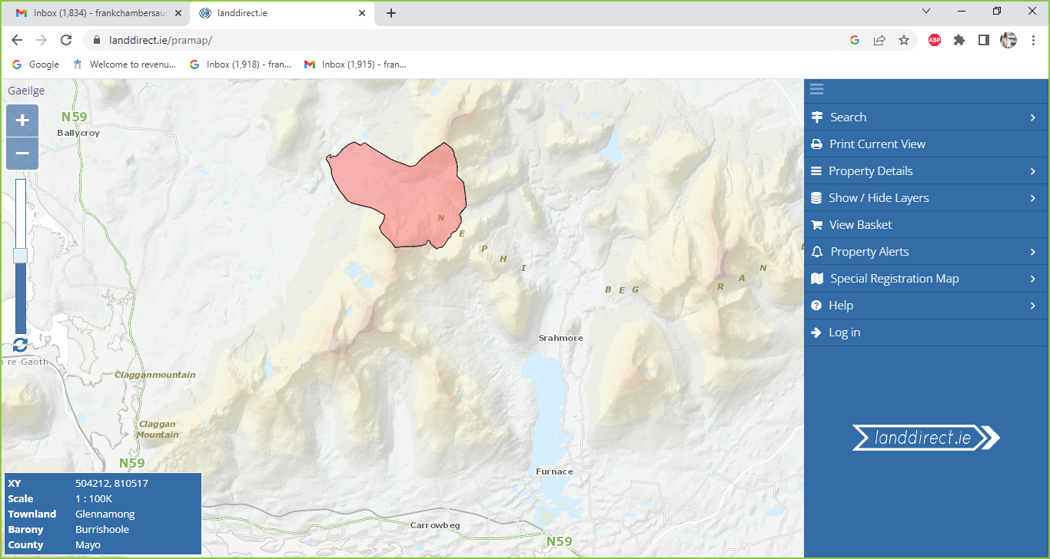The width and height of the screenshot is (1050, 559).
Task: Click the Property Details list icon
Action: [816, 171]
